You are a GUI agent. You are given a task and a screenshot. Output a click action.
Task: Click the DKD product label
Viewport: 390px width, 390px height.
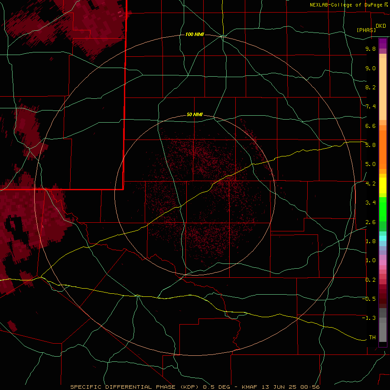pyautogui.click(x=381, y=26)
